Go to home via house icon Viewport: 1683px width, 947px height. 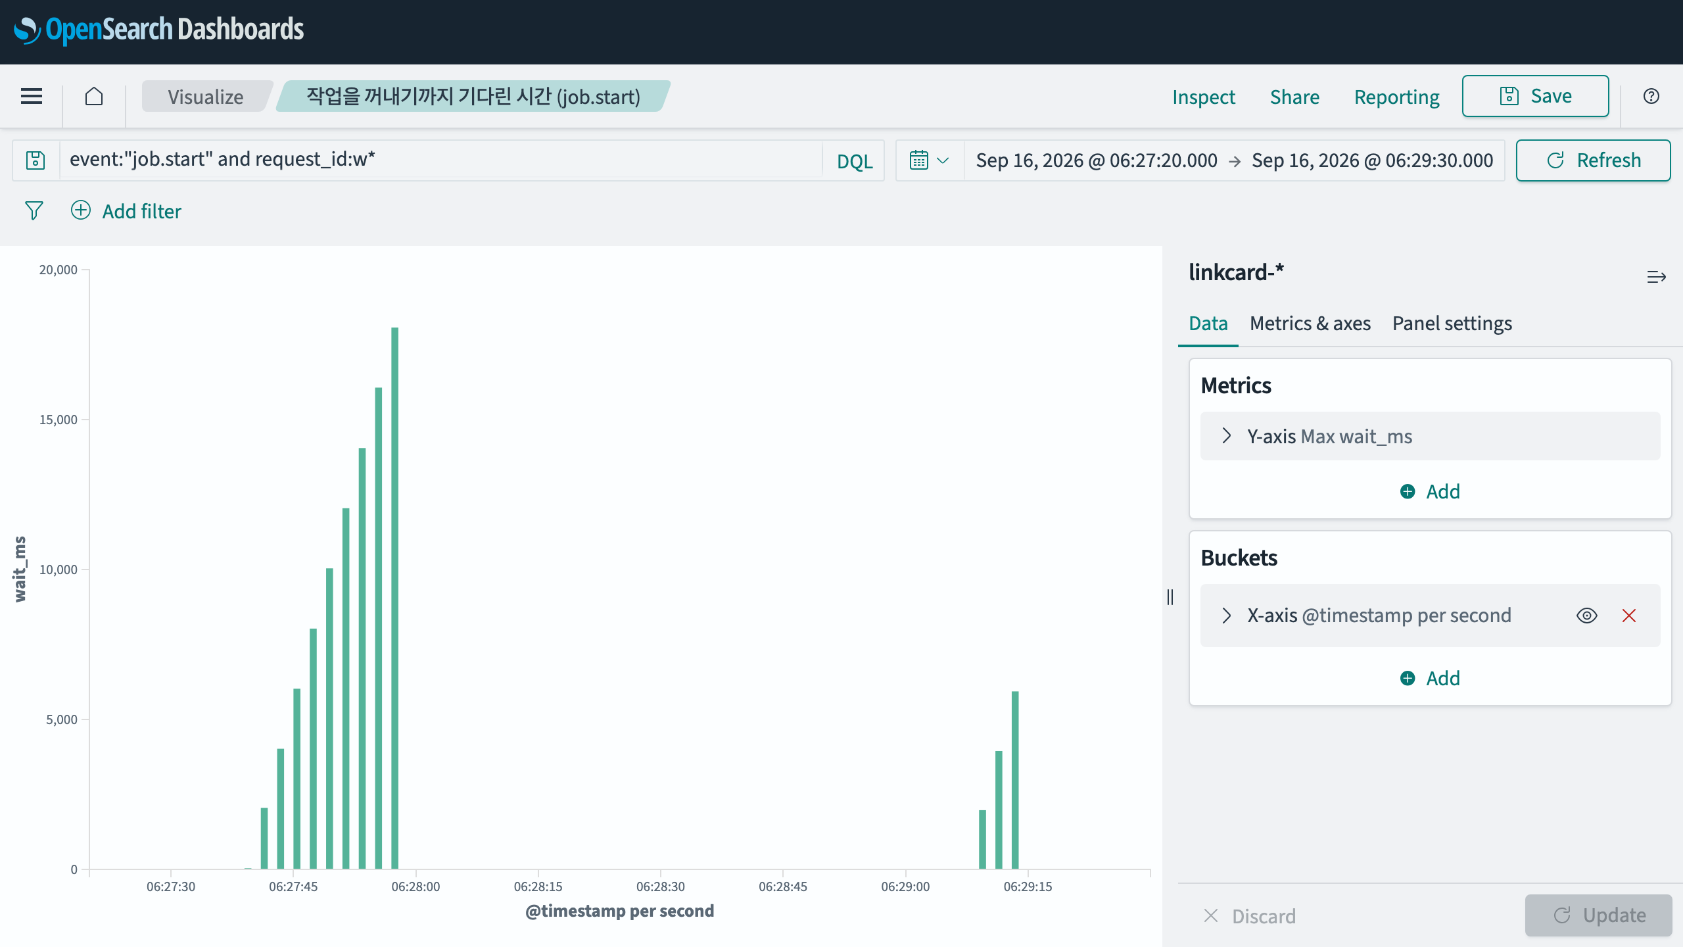click(94, 96)
